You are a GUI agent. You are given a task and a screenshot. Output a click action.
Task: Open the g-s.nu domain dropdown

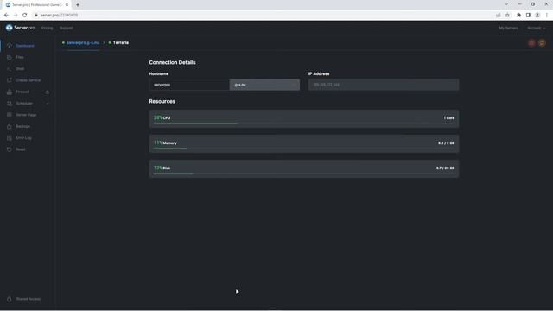point(264,85)
